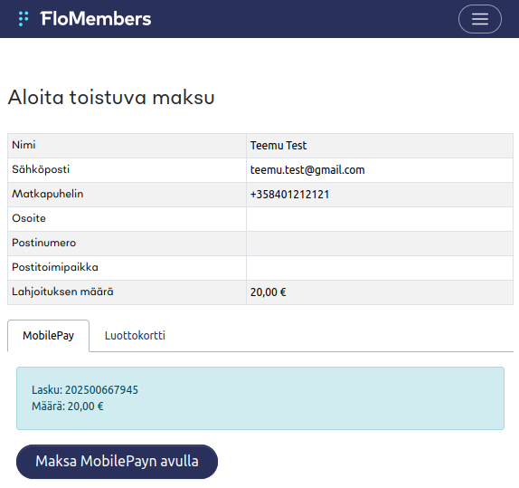Go to the FloMembers home wordmark

[x=96, y=19]
